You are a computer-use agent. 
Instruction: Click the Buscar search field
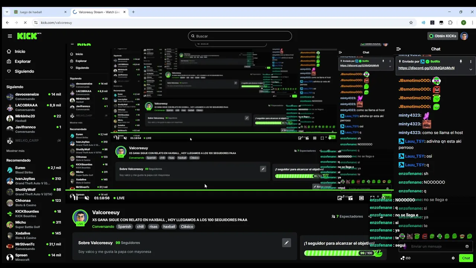tap(240, 36)
